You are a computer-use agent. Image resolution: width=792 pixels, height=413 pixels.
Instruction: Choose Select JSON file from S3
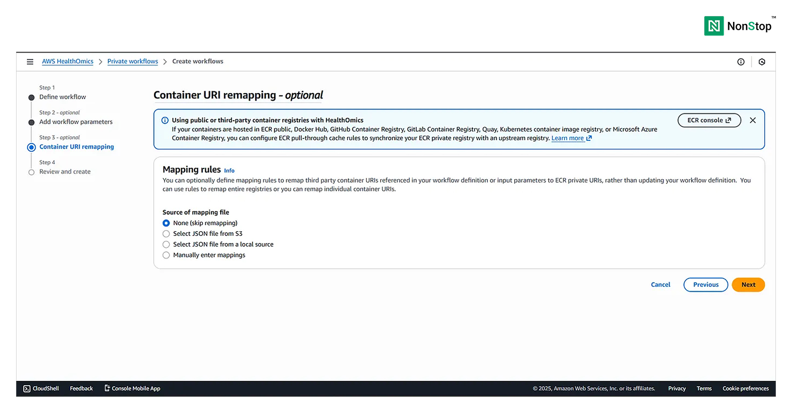point(166,234)
